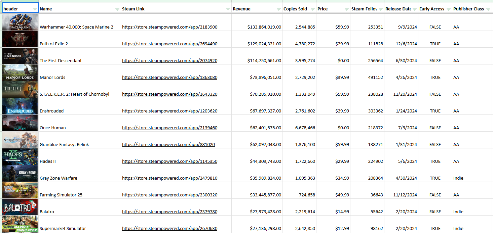Open the Copies Sold column filter dropdown
This screenshot has width=493, height=233.
pos(313,9)
